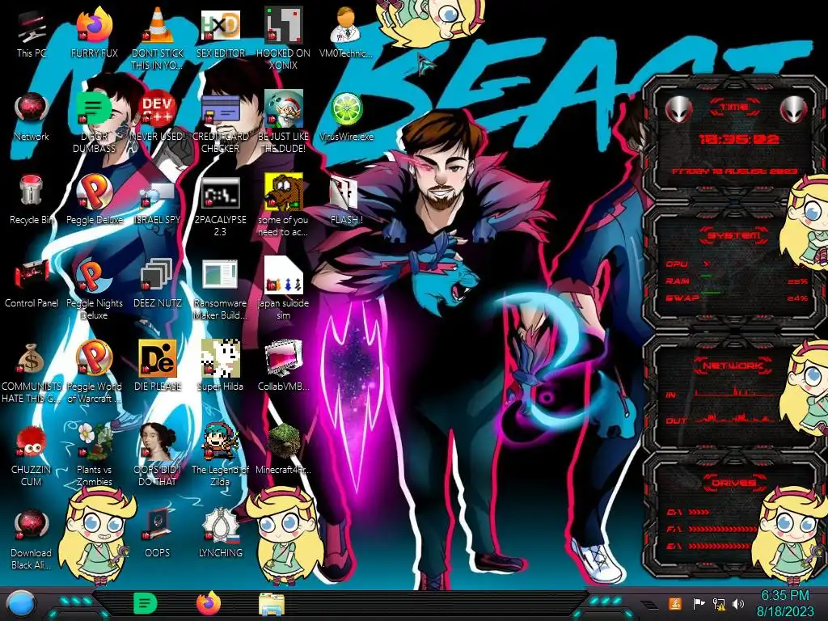Click the DRIVES header on the widget

(734, 483)
